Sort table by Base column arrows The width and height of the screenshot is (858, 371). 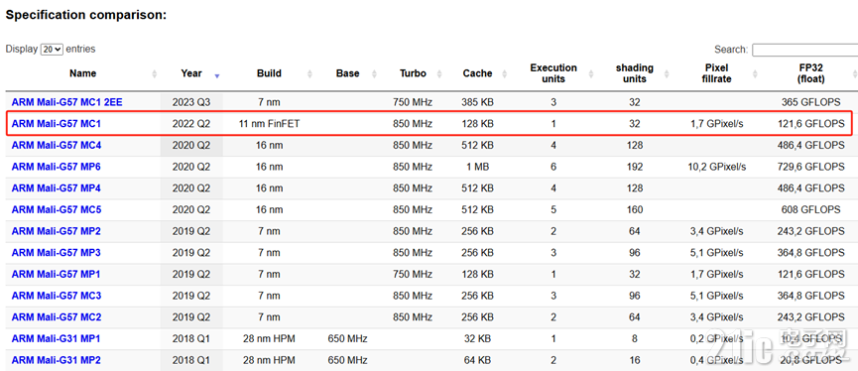(x=375, y=73)
